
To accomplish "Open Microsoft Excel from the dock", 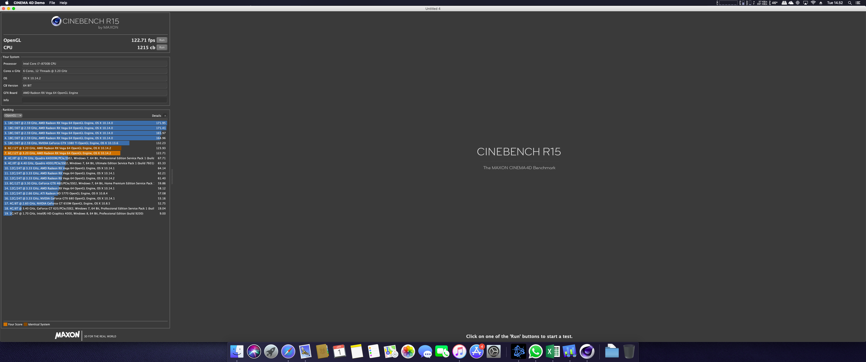I will click(x=553, y=352).
